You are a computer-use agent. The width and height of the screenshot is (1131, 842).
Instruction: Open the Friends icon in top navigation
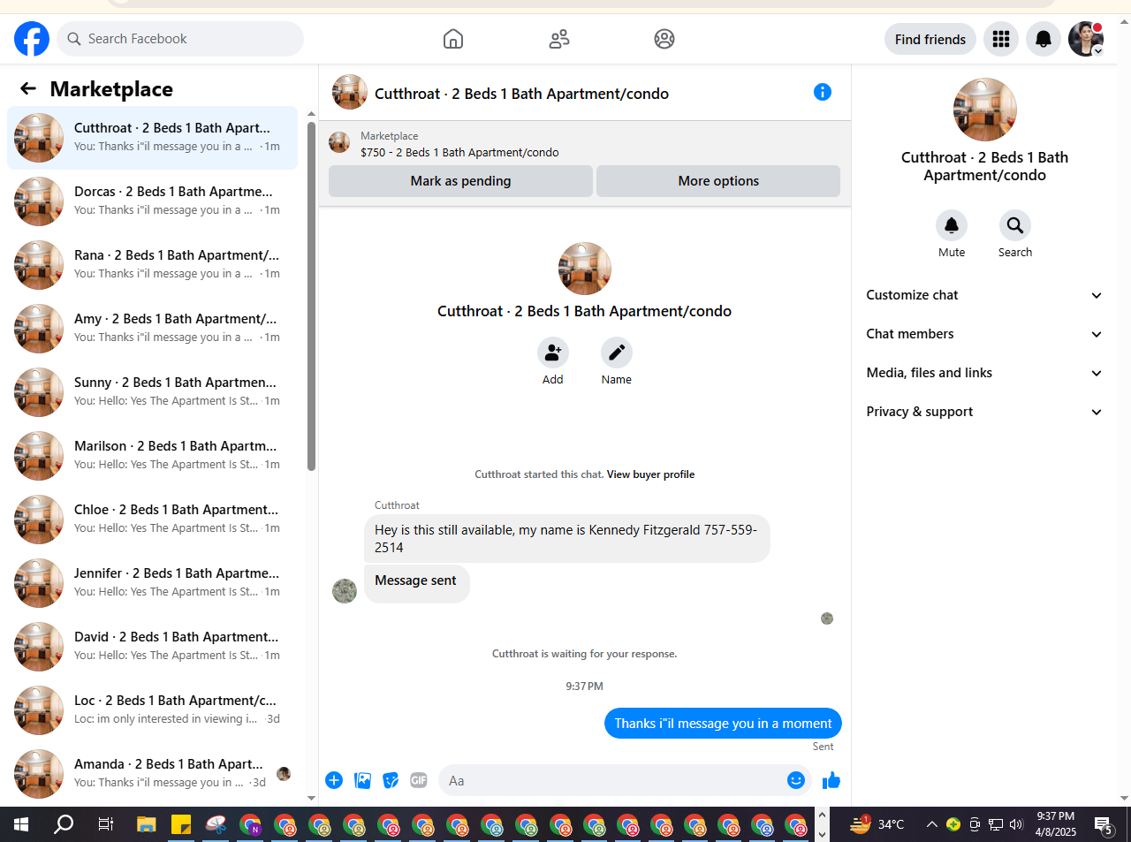(558, 39)
